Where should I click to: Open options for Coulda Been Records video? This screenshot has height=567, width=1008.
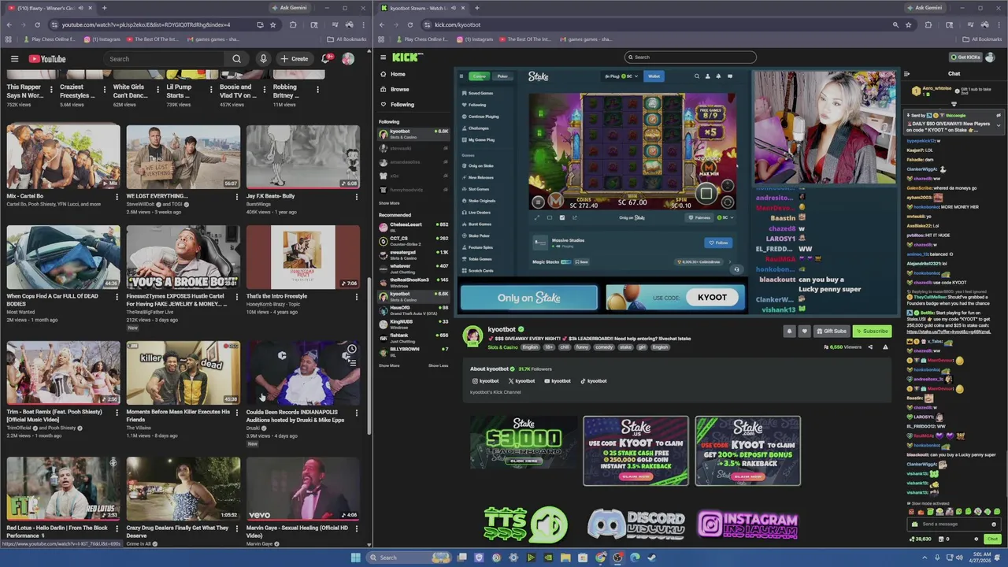(356, 413)
